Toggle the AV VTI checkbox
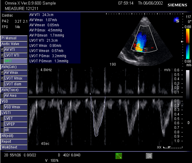The width and height of the screenshot is (192, 163). tap(2, 50)
